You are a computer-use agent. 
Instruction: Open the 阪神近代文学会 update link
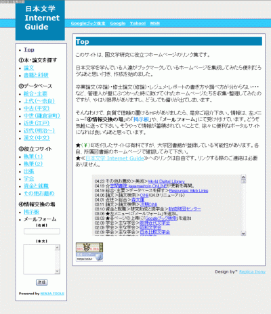click(154, 223)
